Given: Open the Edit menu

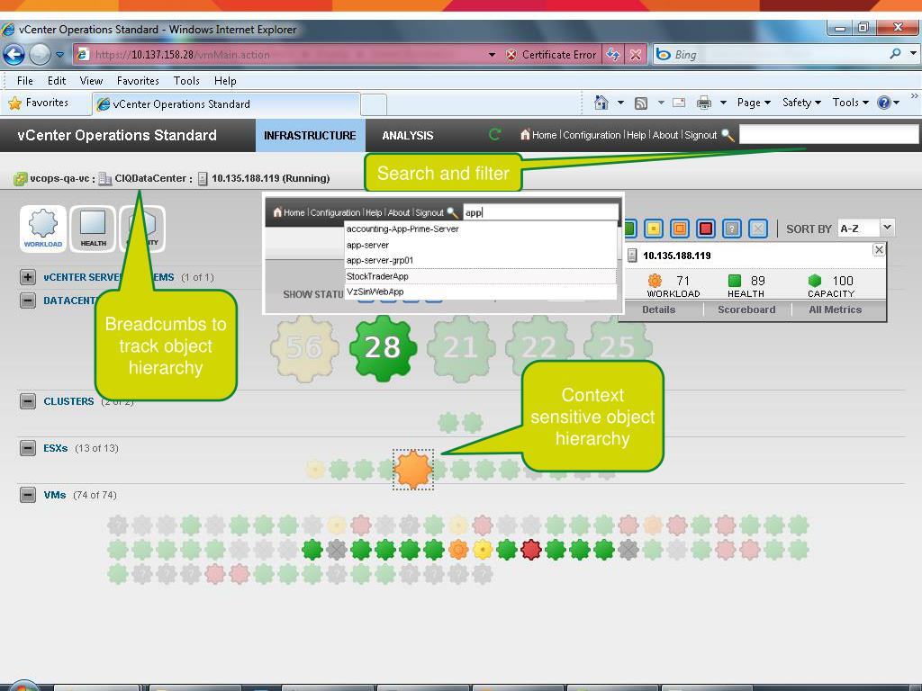Looking at the screenshot, I should (57, 81).
